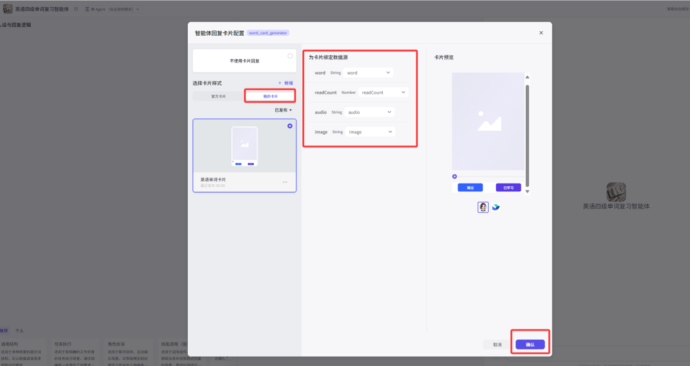
Task: Select the portrait avatar preview icon
Action: [483, 207]
